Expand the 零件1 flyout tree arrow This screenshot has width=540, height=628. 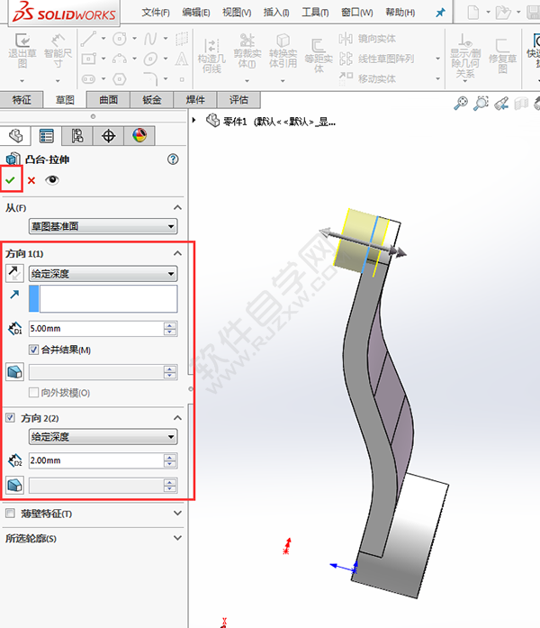(194, 120)
